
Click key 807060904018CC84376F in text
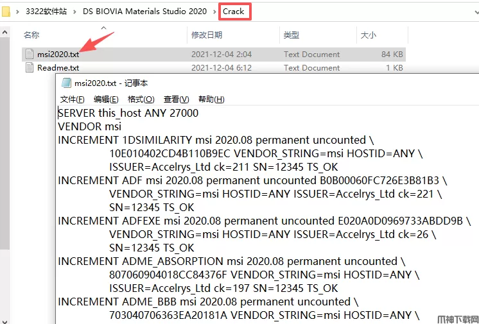coord(168,275)
